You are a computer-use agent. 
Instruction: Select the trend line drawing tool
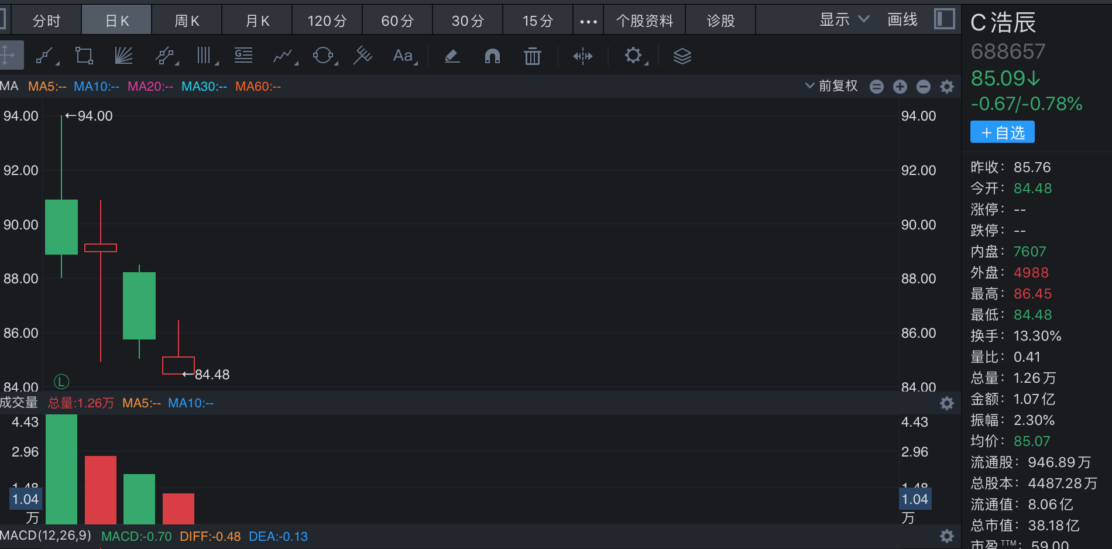click(x=45, y=56)
